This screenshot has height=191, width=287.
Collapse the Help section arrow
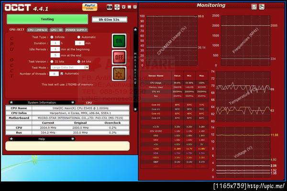[73, 139]
